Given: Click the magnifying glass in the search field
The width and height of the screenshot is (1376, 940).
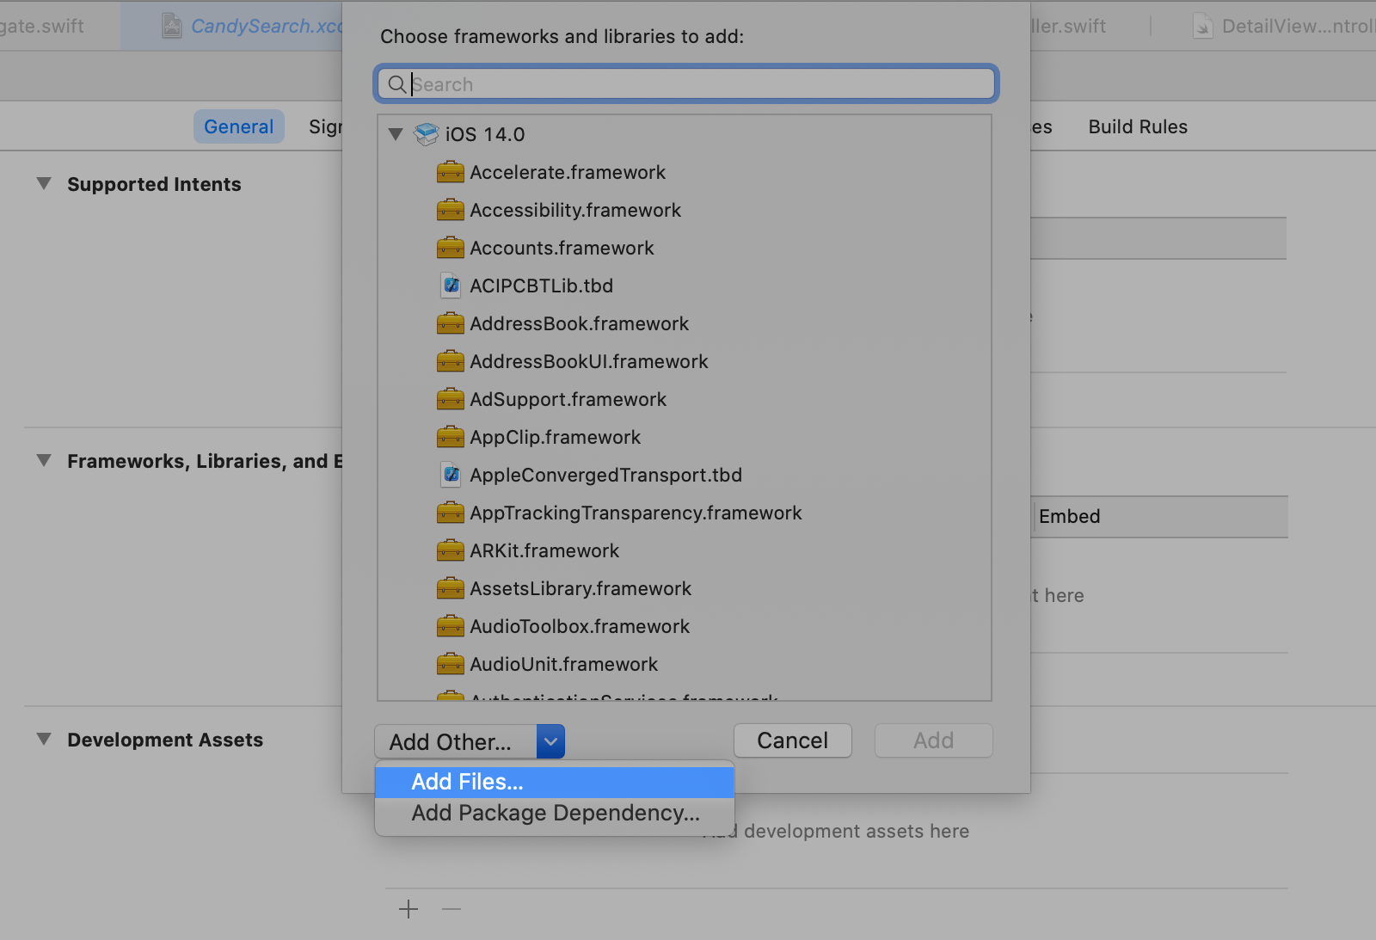Looking at the screenshot, I should pos(397,84).
